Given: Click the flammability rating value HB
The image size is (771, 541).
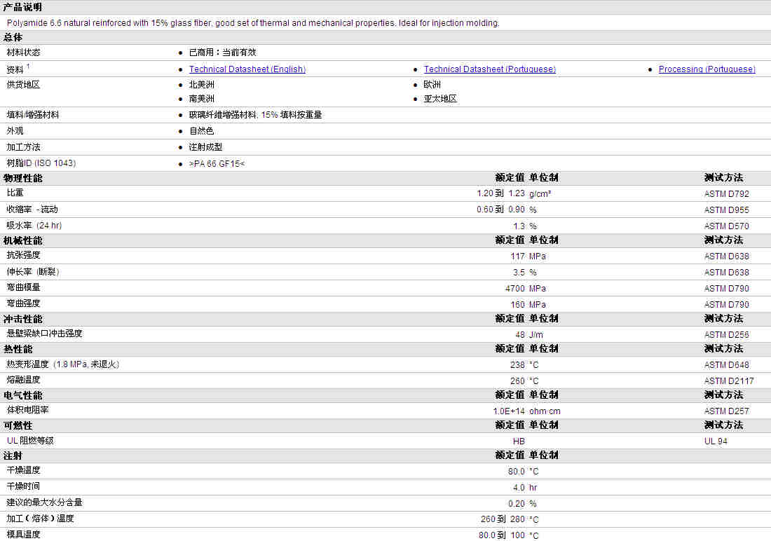Looking at the screenshot, I should 519,441.
